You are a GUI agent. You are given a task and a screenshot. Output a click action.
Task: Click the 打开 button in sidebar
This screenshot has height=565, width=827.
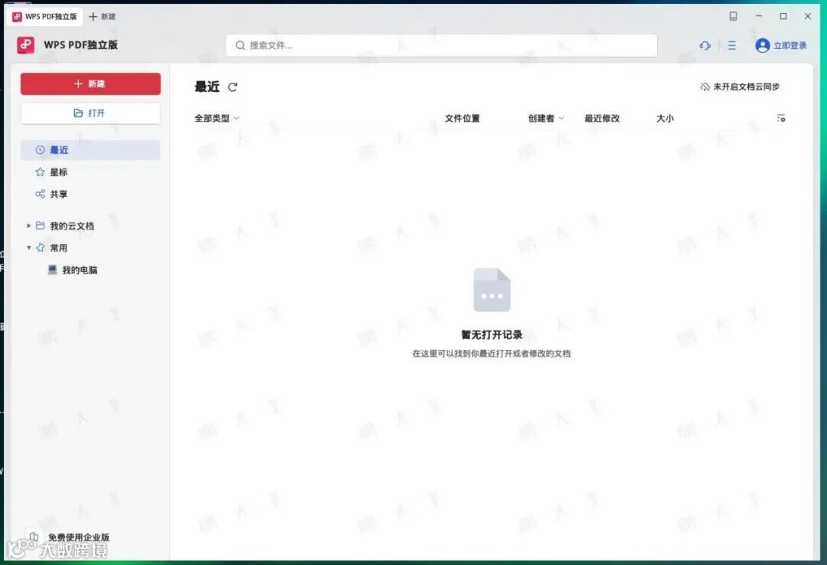(x=90, y=113)
